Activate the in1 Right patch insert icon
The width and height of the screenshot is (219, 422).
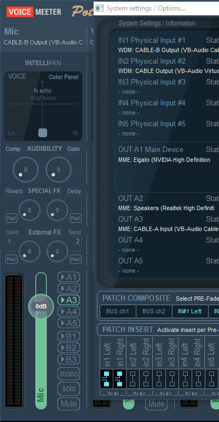point(119,379)
